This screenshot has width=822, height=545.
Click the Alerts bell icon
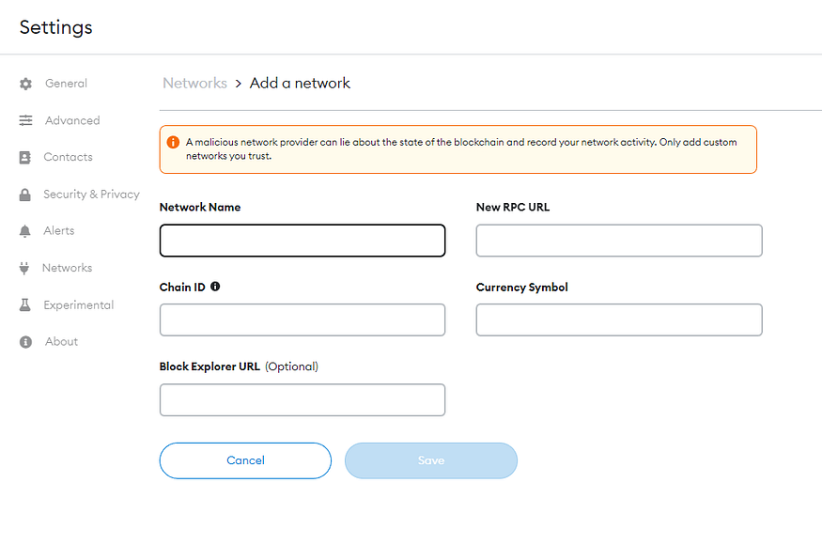pyautogui.click(x=24, y=231)
